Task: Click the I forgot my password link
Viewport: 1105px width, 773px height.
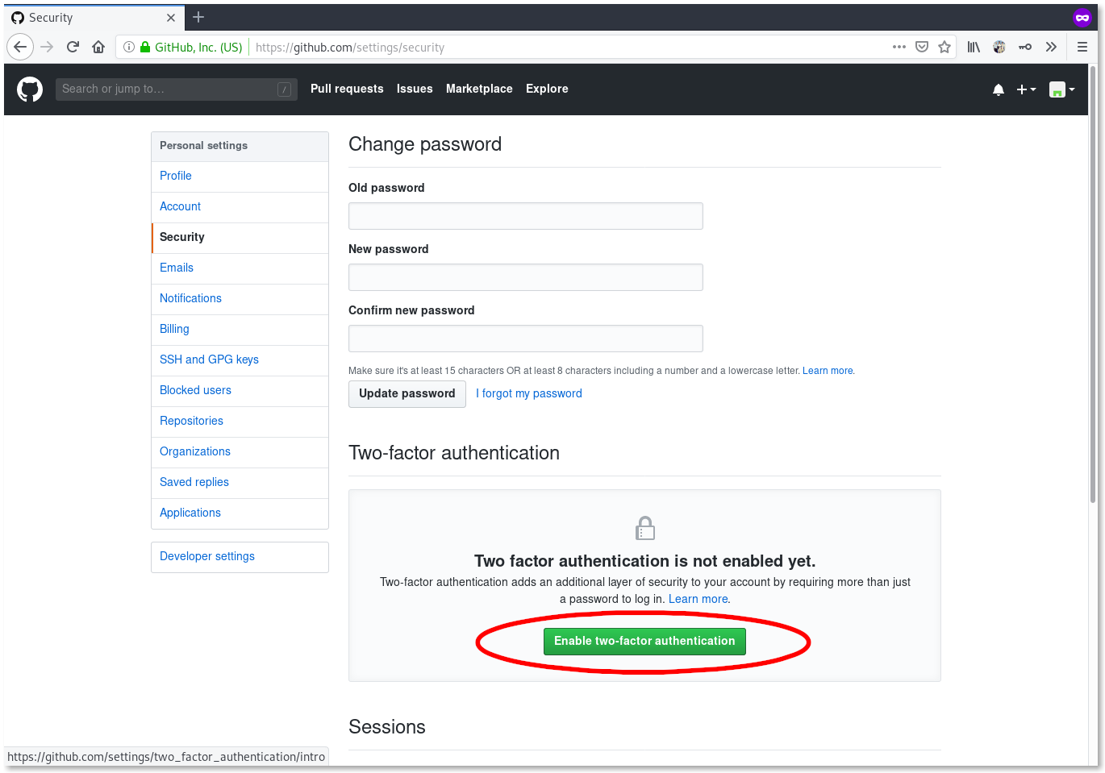Action: [529, 393]
